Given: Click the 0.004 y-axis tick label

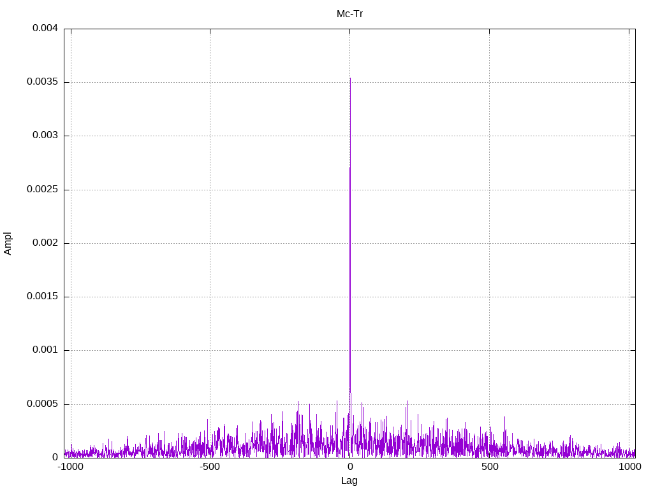Looking at the screenshot, I should [x=45, y=29].
